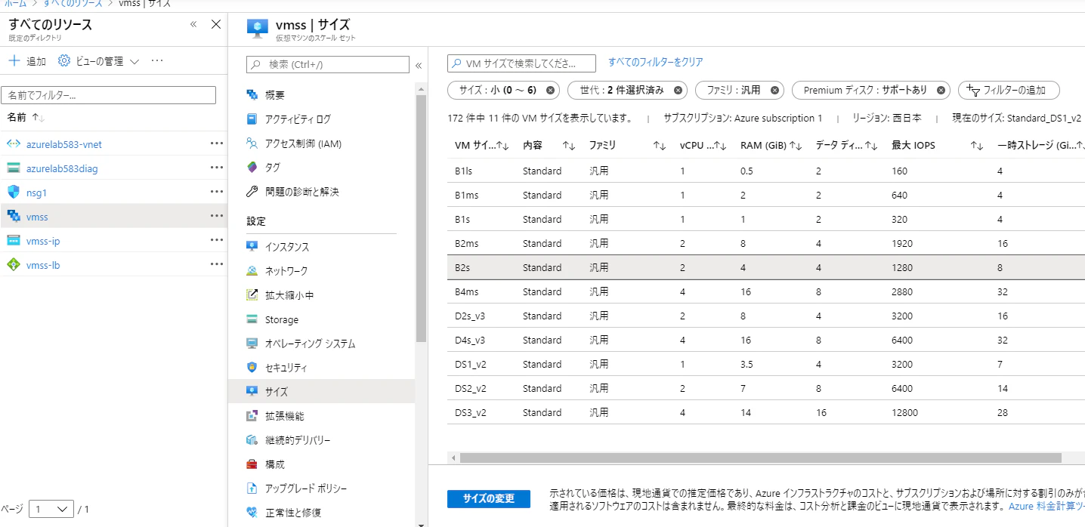Click the 構成 toolbox icon
Viewport: 1085px width, 527px height.
252,464
